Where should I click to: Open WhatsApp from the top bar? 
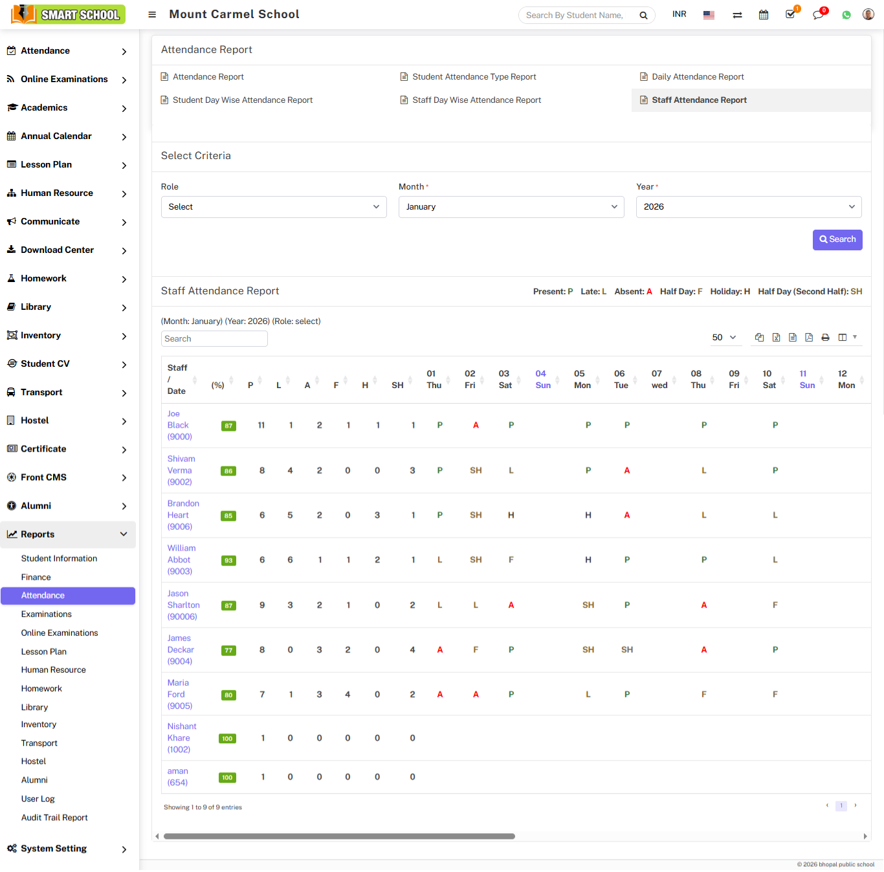846,15
